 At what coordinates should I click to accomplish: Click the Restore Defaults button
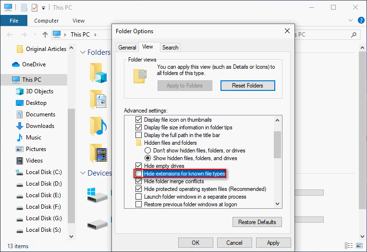(x=257, y=222)
